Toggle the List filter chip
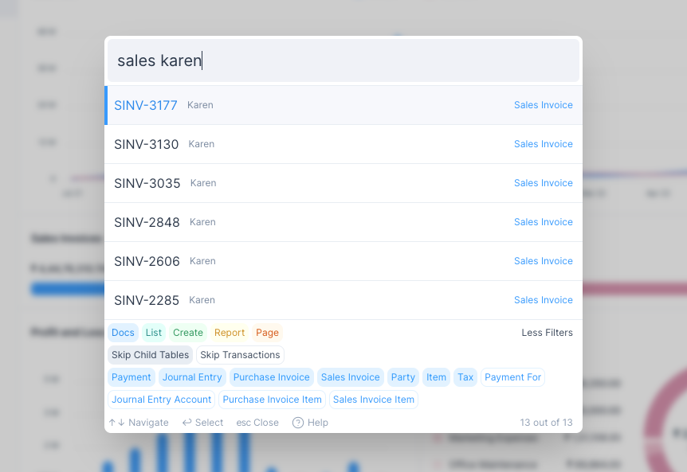The image size is (687, 472). tap(154, 333)
